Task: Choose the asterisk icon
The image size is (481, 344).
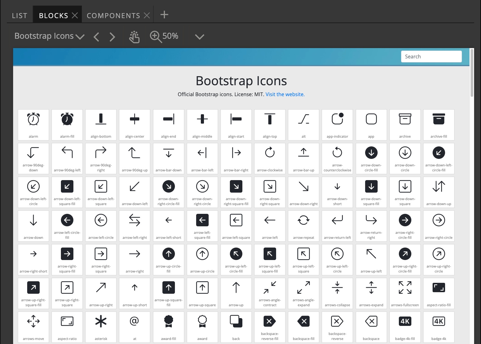Action: (x=101, y=327)
